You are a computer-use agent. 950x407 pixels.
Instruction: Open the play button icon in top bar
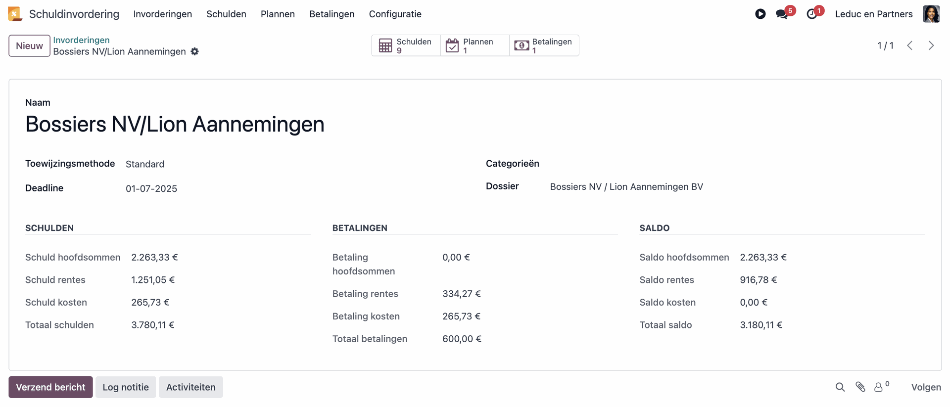(x=760, y=14)
